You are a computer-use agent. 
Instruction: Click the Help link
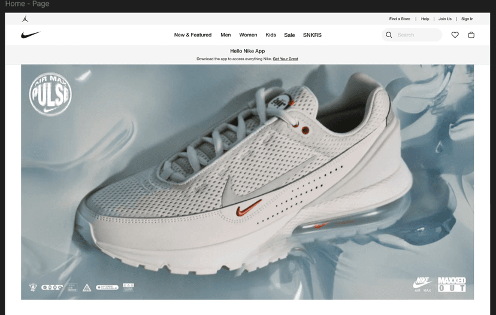point(425,19)
